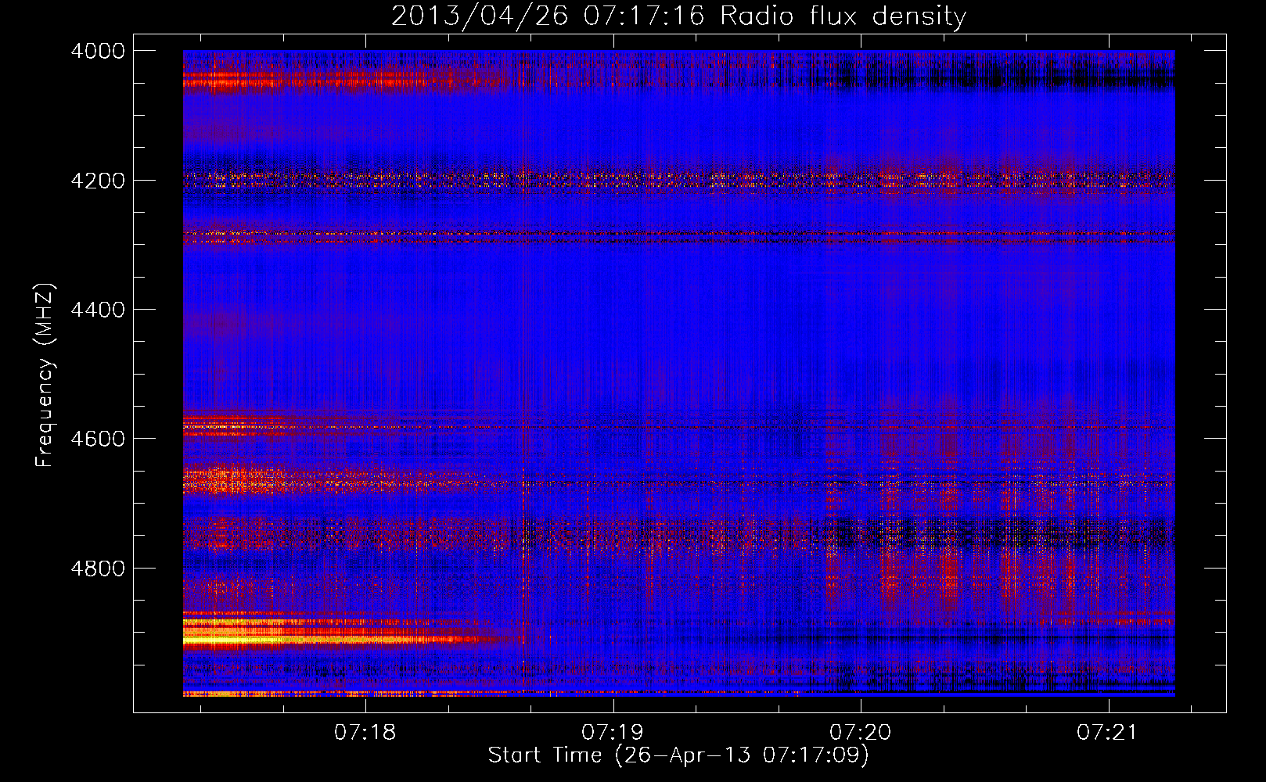Click the "Frequency (MHZ)" axis title
Image resolution: width=1266 pixels, height=782 pixels.
[x=45, y=375]
